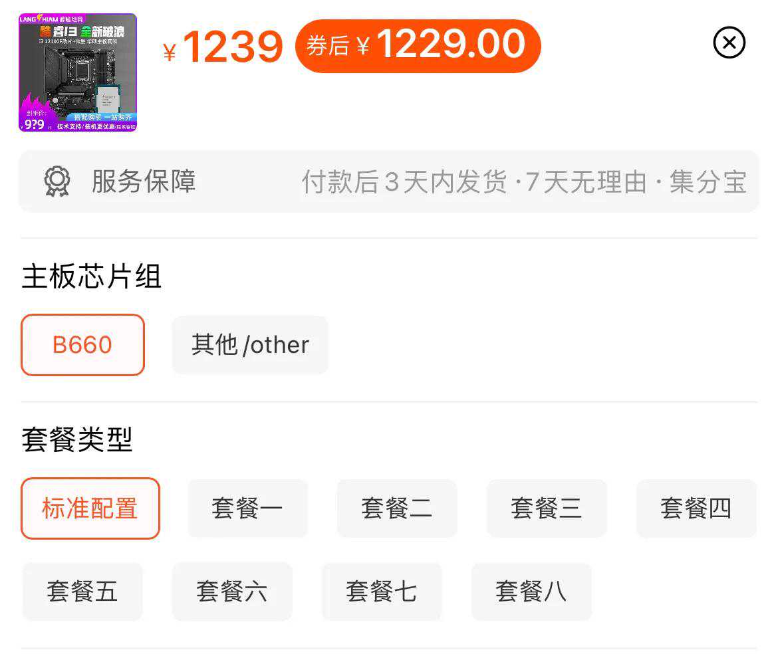Click the service guarantee badge icon
This screenshot has width=778, height=662.
click(x=57, y=181)
